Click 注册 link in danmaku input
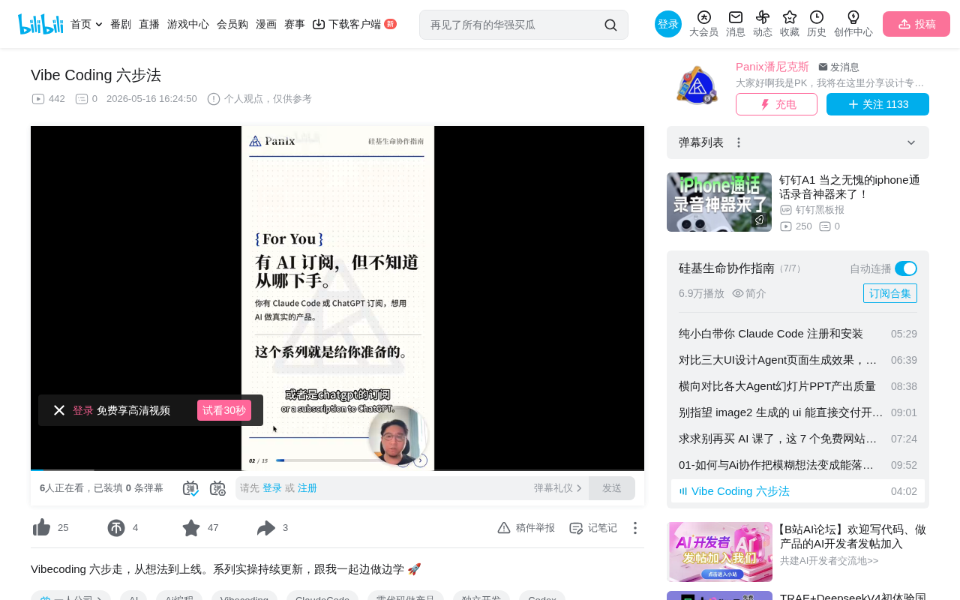 coord(307,488)
